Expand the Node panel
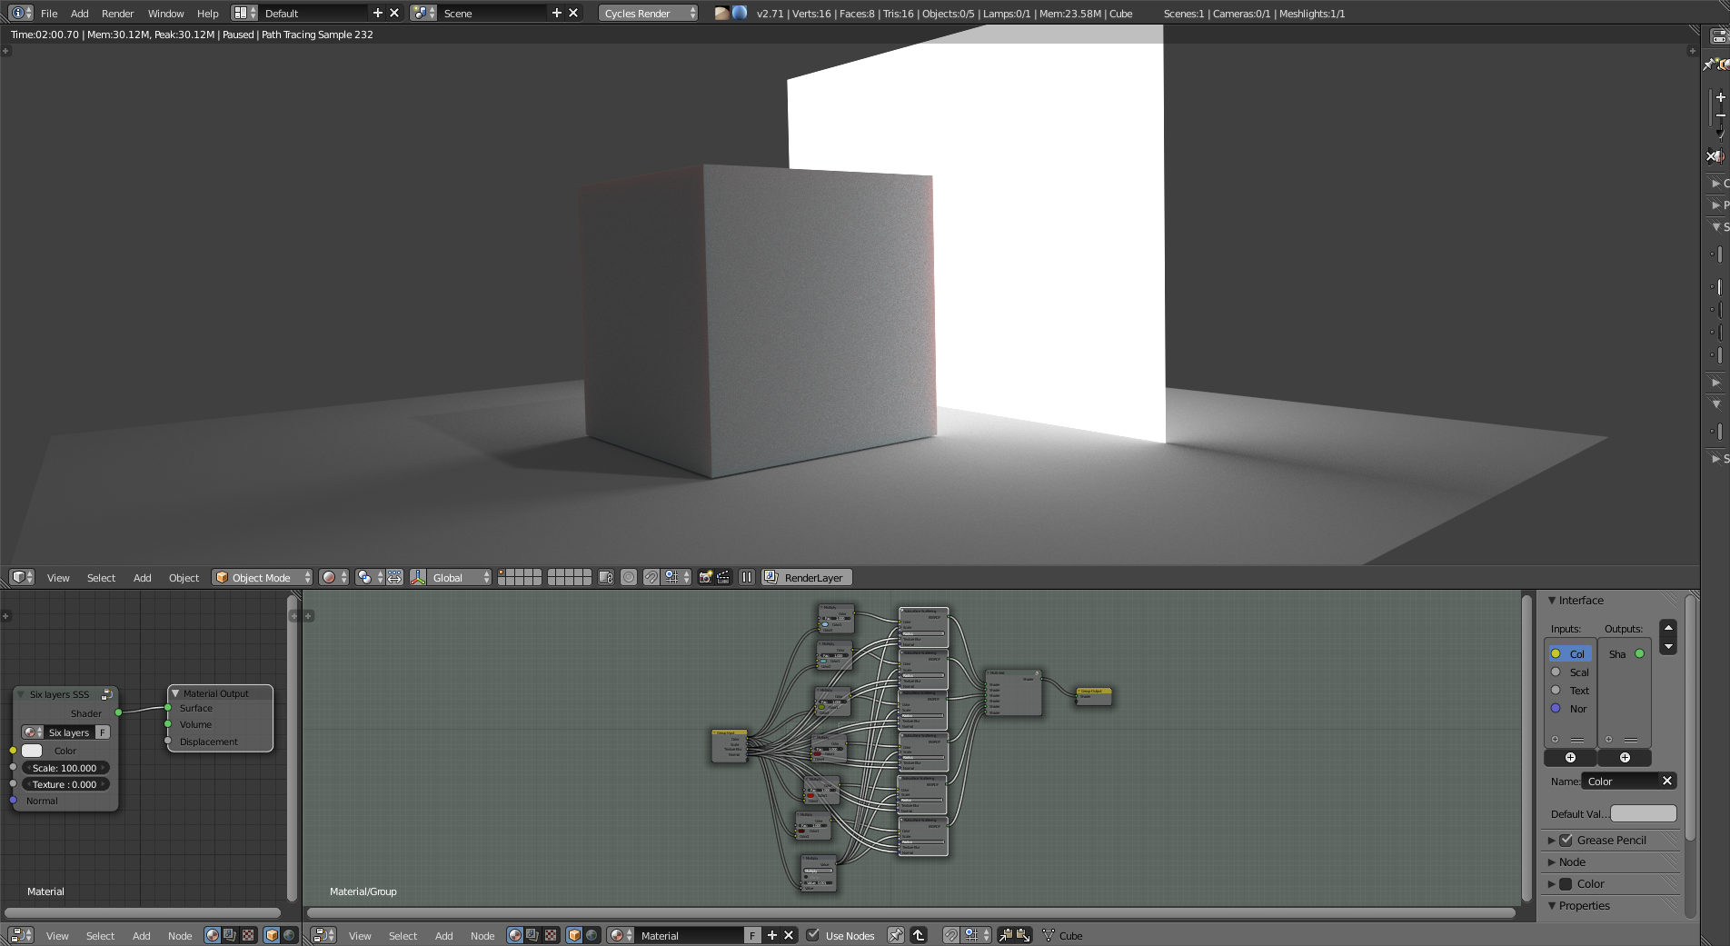 coord(1552,861)
